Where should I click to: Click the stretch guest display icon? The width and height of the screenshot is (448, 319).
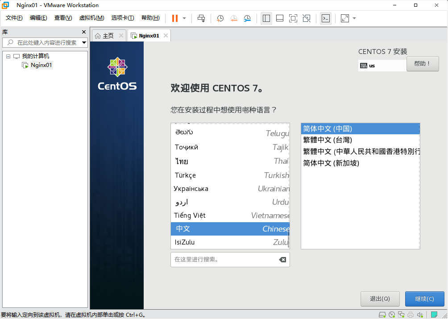pyautogui.click(x=345, y=19)
